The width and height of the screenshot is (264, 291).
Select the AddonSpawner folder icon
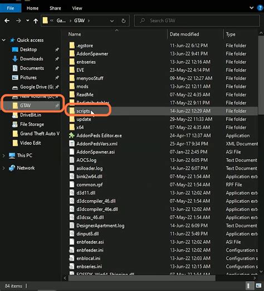(x=72, y=54)
